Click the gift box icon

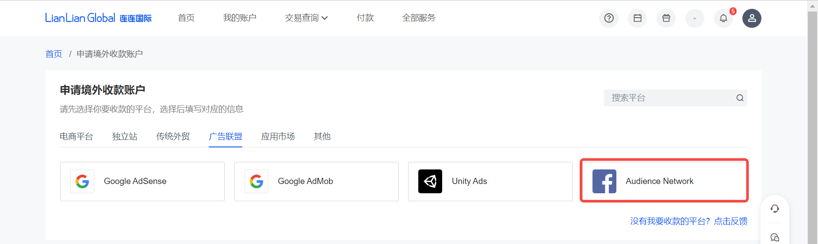coord(666,18)
